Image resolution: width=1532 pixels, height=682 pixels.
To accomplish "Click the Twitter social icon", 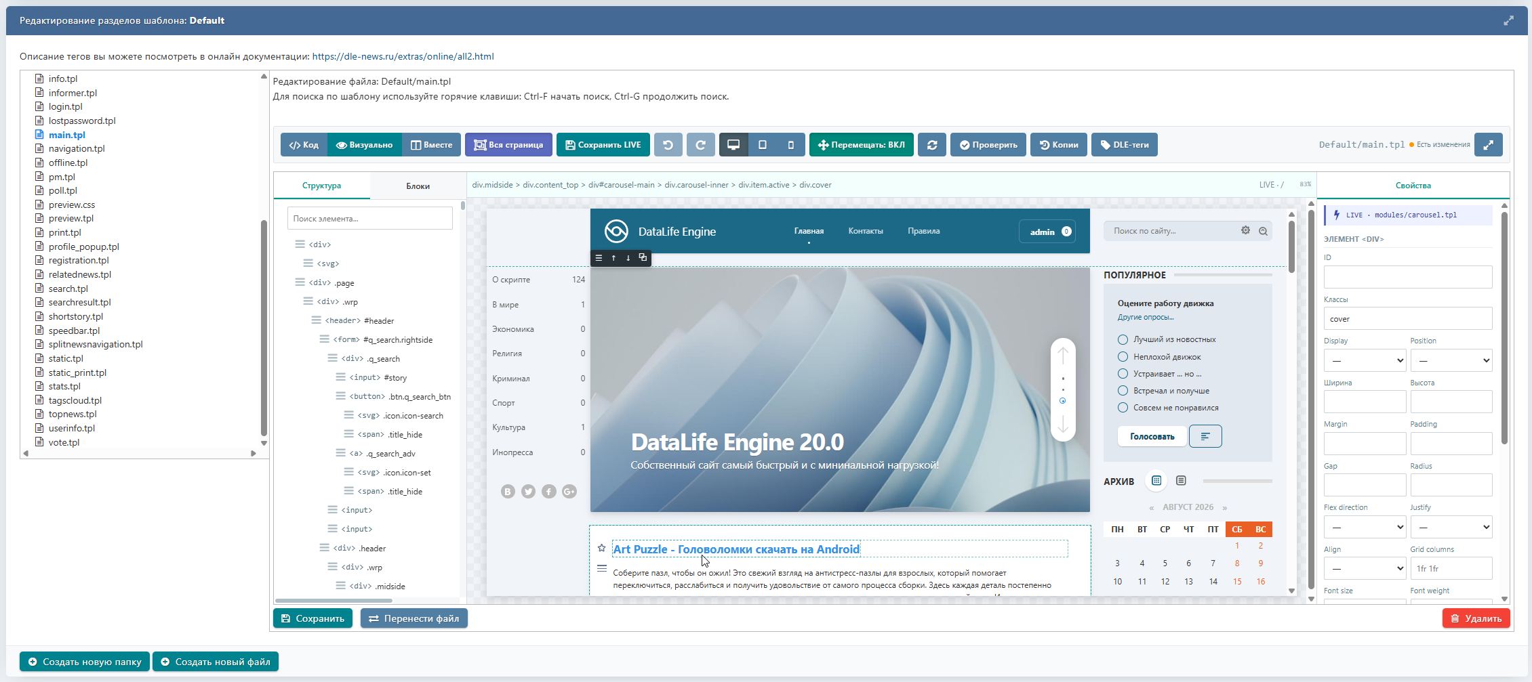I will click(528, 492).
